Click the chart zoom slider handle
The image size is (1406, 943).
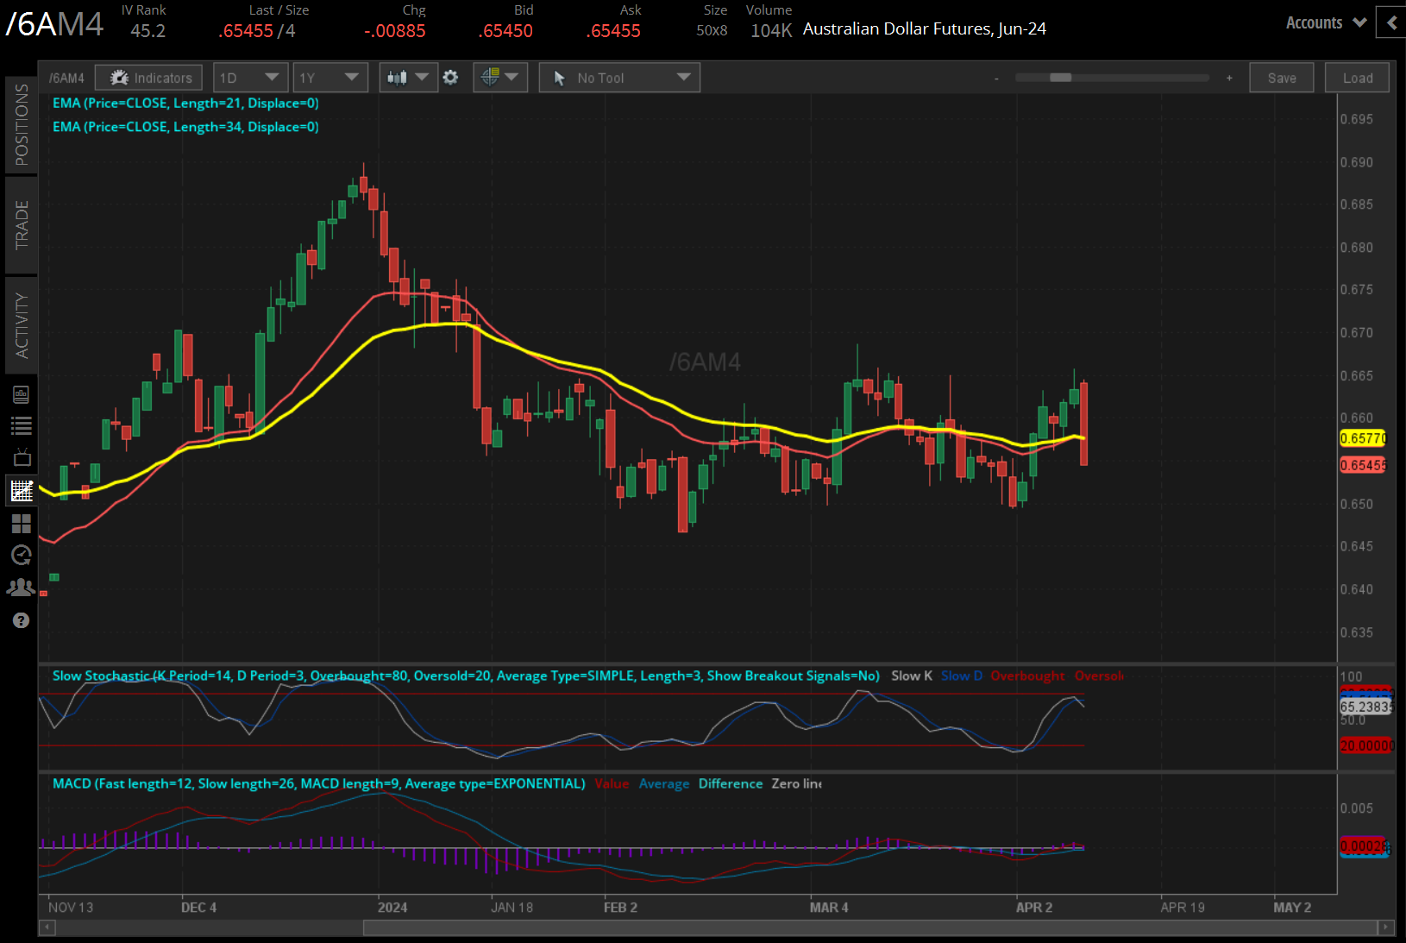click(1060, 78)
